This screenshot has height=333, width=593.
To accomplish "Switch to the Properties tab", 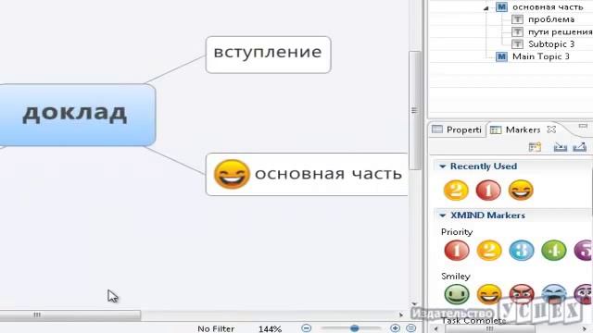I will point(457,129).
